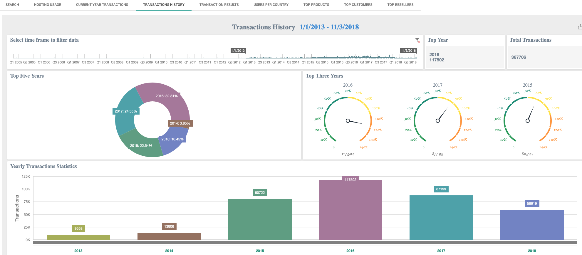Switch to the Hosting Usage tab
The height and width of the screenshot is (255, 582).
click(x=47, y=5)
